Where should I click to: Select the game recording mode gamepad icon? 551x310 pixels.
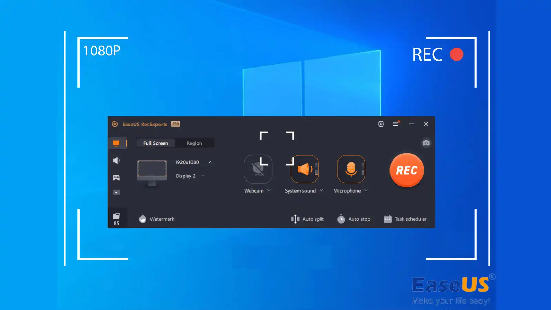(116, 178)
